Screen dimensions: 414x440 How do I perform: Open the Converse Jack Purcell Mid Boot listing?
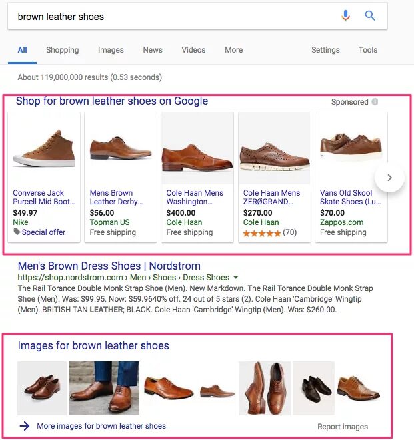(x=44, y=197)
